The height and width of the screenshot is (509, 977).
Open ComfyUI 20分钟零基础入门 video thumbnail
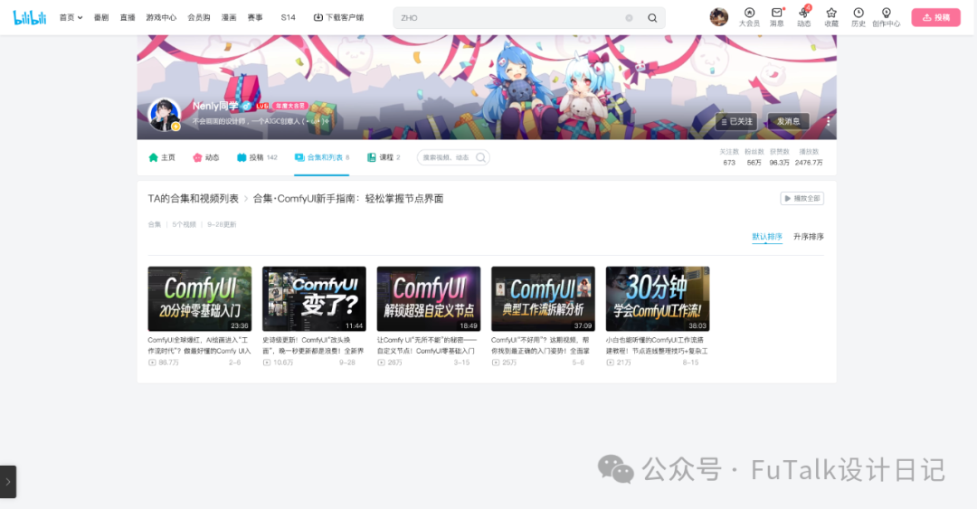click(x=199, y=299)
